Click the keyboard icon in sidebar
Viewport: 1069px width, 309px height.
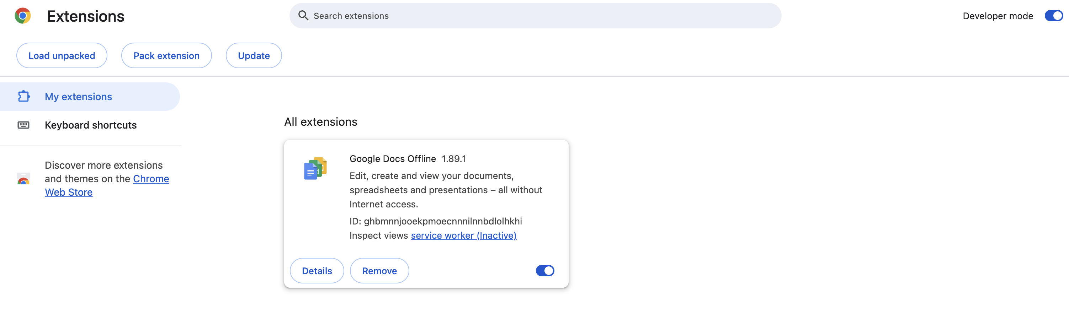click(24, 125)
